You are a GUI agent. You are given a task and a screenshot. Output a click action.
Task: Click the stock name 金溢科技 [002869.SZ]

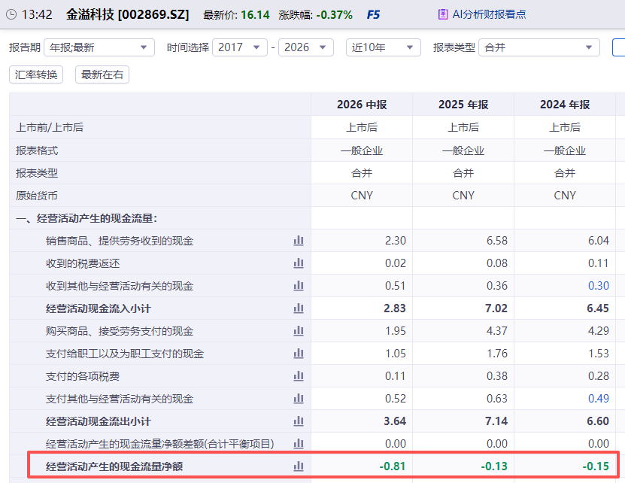point(128,15)
